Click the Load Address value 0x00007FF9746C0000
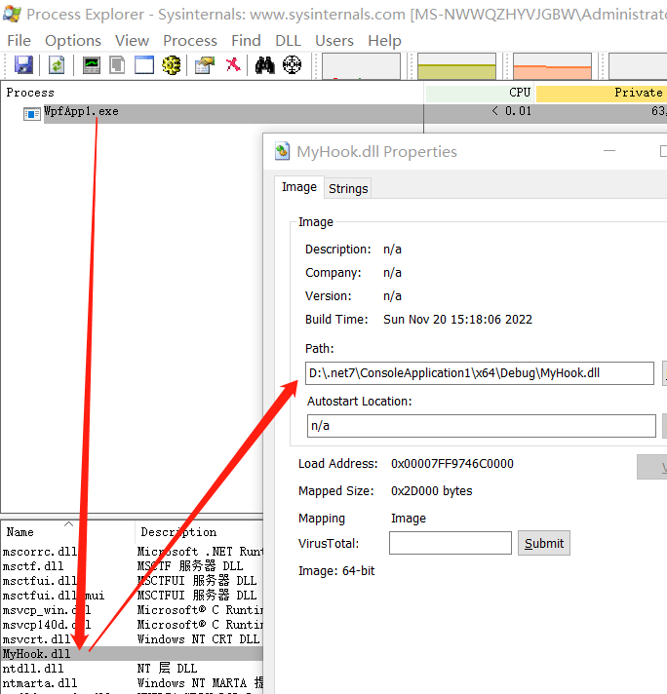Viewport: 667px width, 694px height. click(x=452, y=463)
